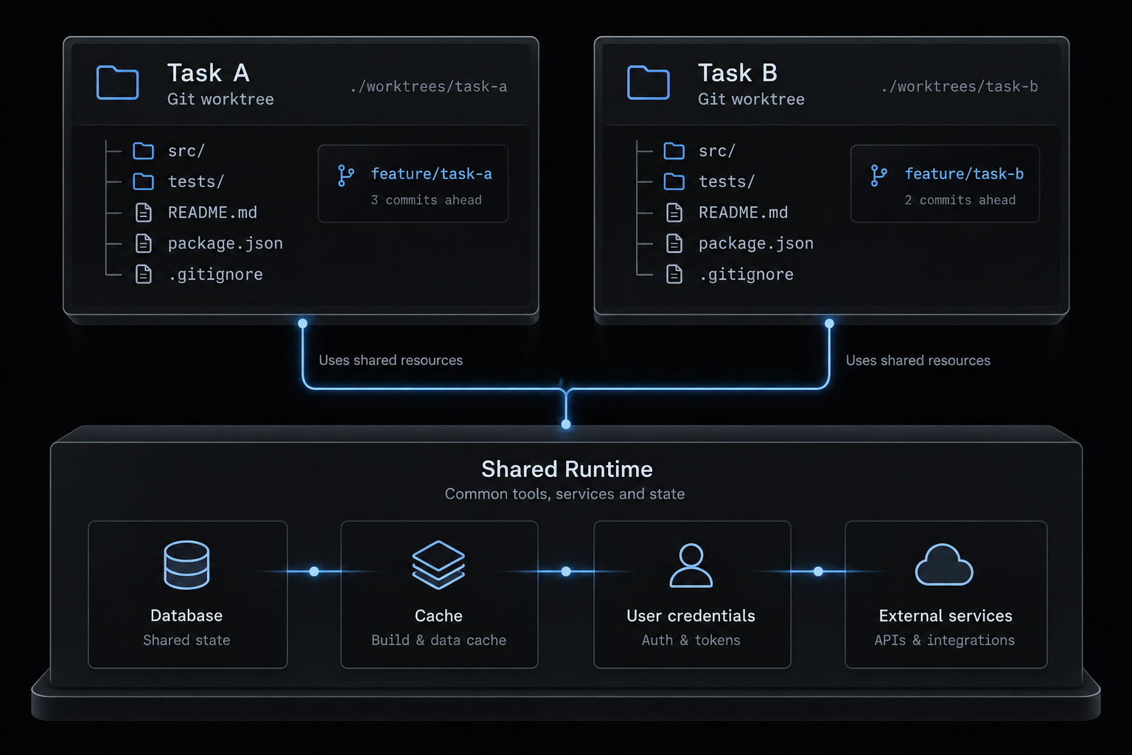Click the Task B folder icon
Viewport: 1132px width, 755px height.
coord(649,83)
